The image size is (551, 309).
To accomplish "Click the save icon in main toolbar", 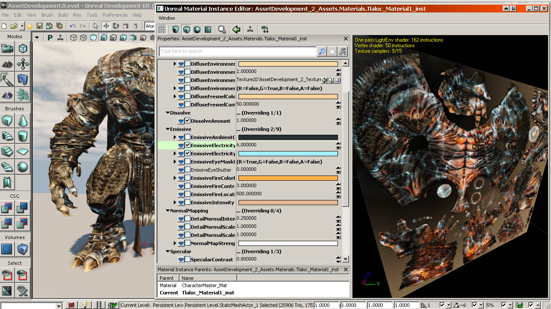I will (40, 26).
